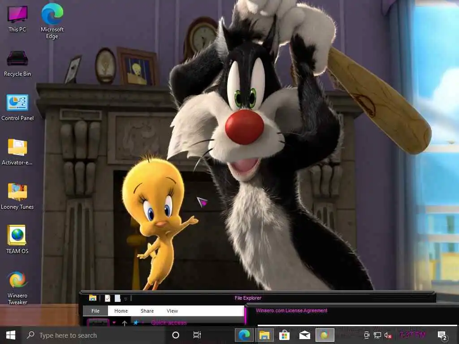The width and height of the screenshot is (459, 344).
Task: Click the File Explorer folder icon in title bar
Action: [x=93, y=298]
